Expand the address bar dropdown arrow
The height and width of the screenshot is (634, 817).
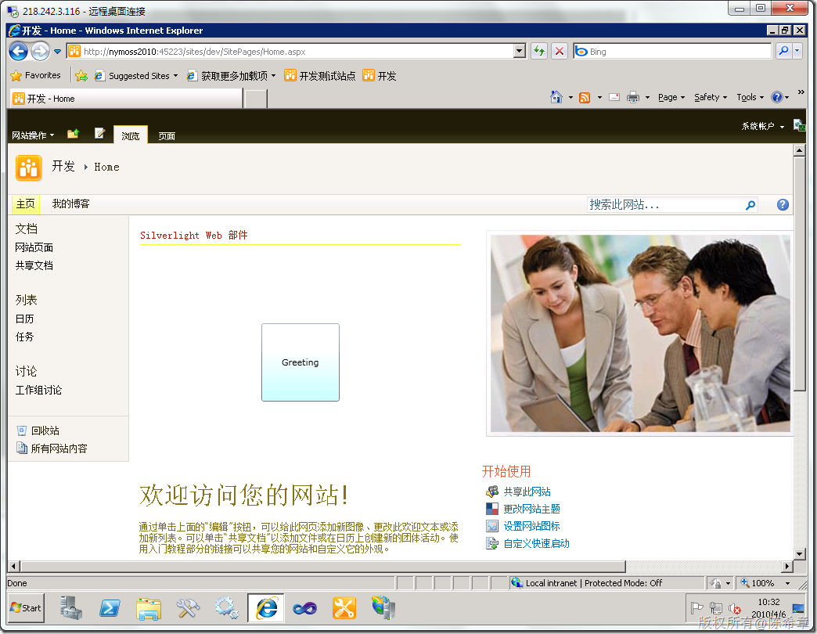pos(520,51)
